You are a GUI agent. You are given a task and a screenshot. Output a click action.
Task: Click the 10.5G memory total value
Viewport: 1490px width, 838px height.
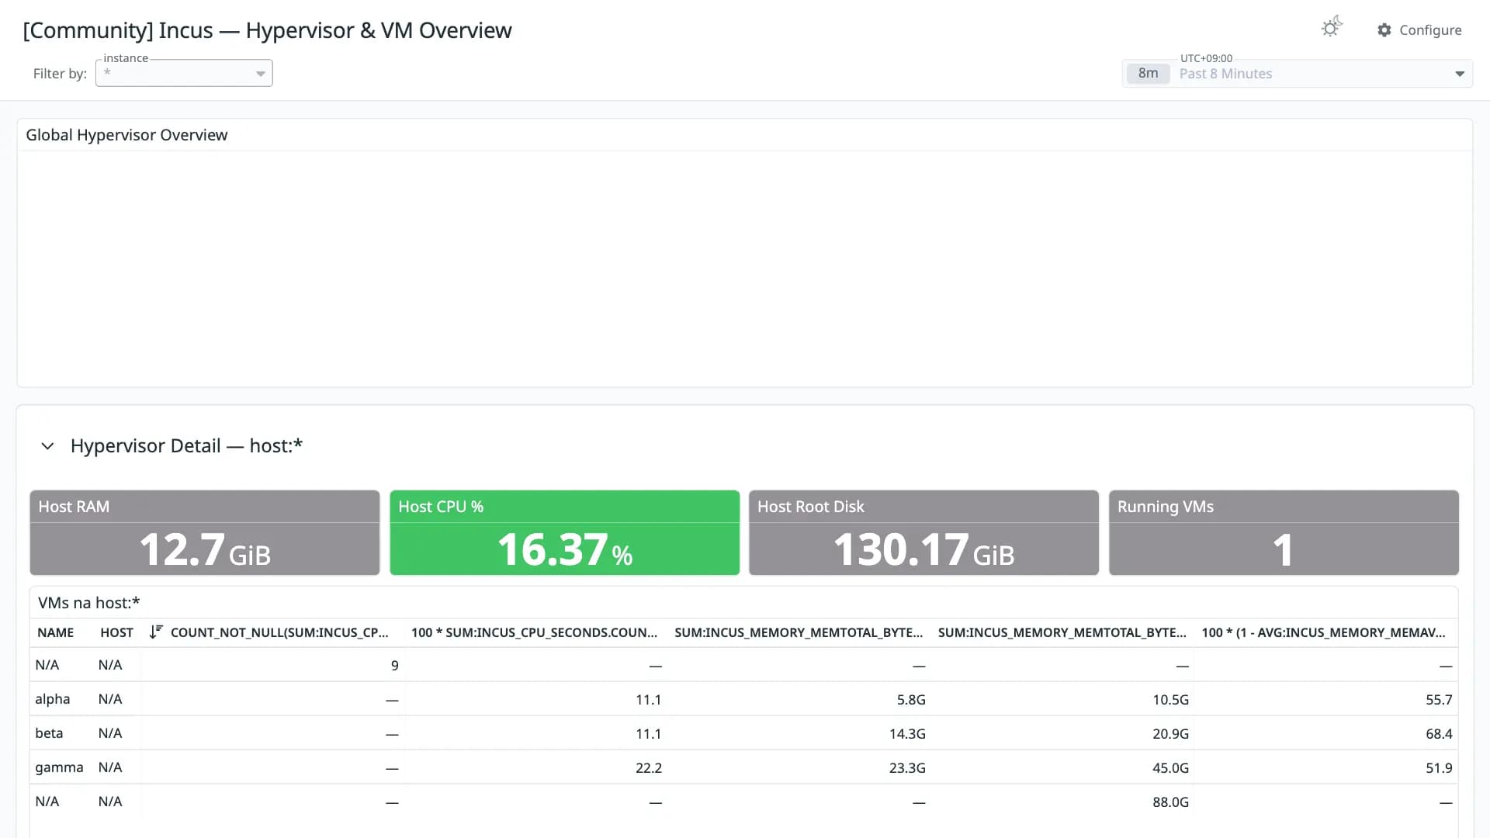tap(1170, 700)
